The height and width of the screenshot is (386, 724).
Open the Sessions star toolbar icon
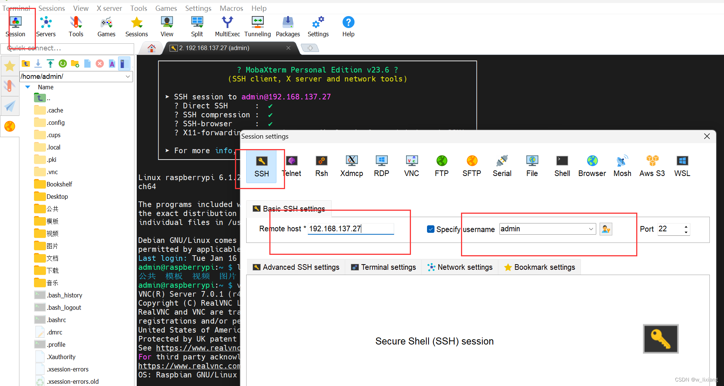(137, 27)
